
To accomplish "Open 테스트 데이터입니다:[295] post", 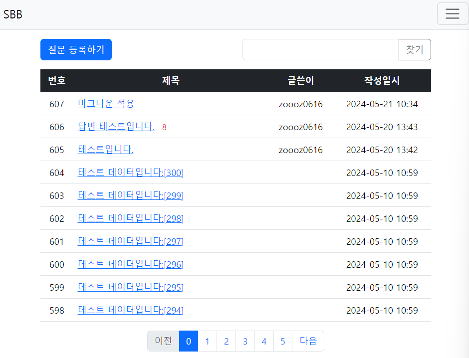I will (x=130, y=287).
